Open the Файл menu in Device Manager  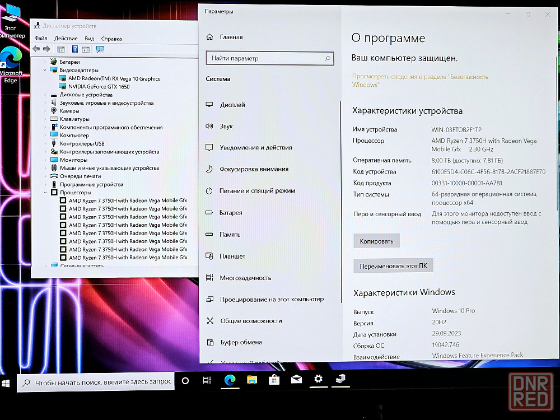pos(41,38)
